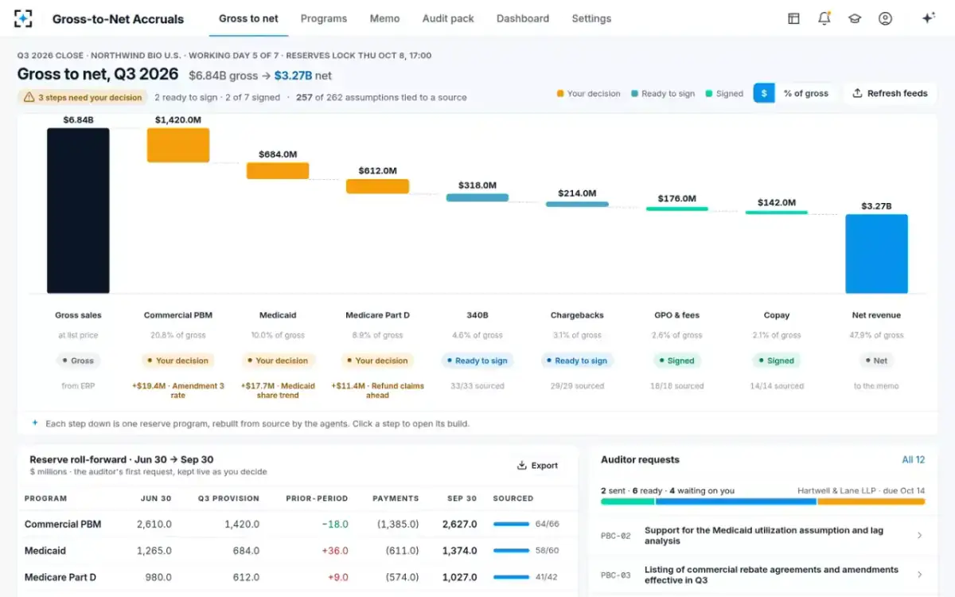Launch the sparkle AI assistant icon
This screenshot has height=597, width=955.
(x=928, y=18)
